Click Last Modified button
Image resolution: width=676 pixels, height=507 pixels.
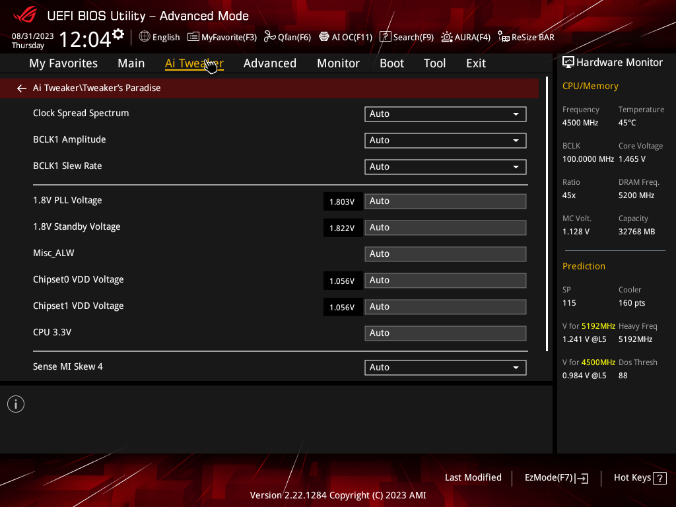click(473, 477)
